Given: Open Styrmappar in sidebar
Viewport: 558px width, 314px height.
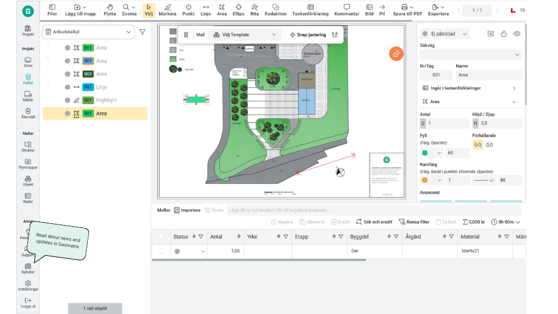Looking at the screenshot, I should point(28,164).
